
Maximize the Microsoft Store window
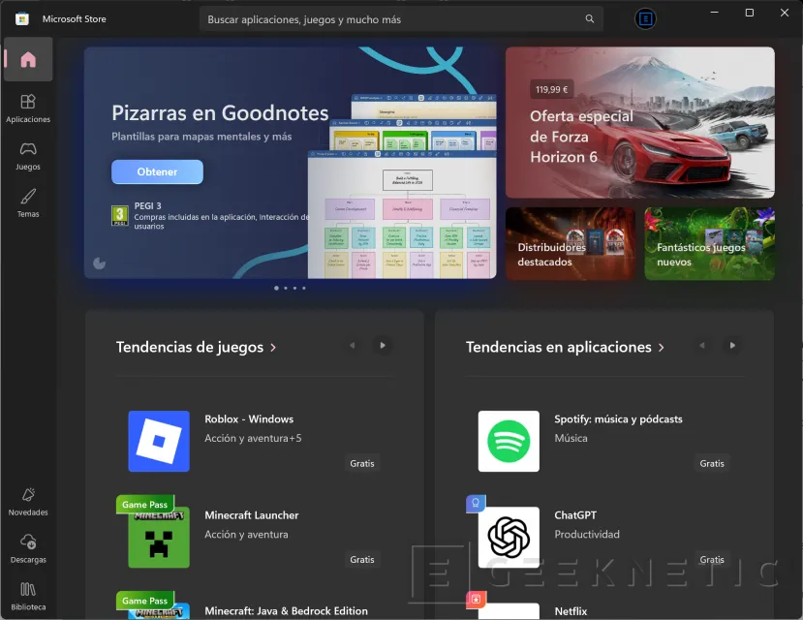point(749,13)
